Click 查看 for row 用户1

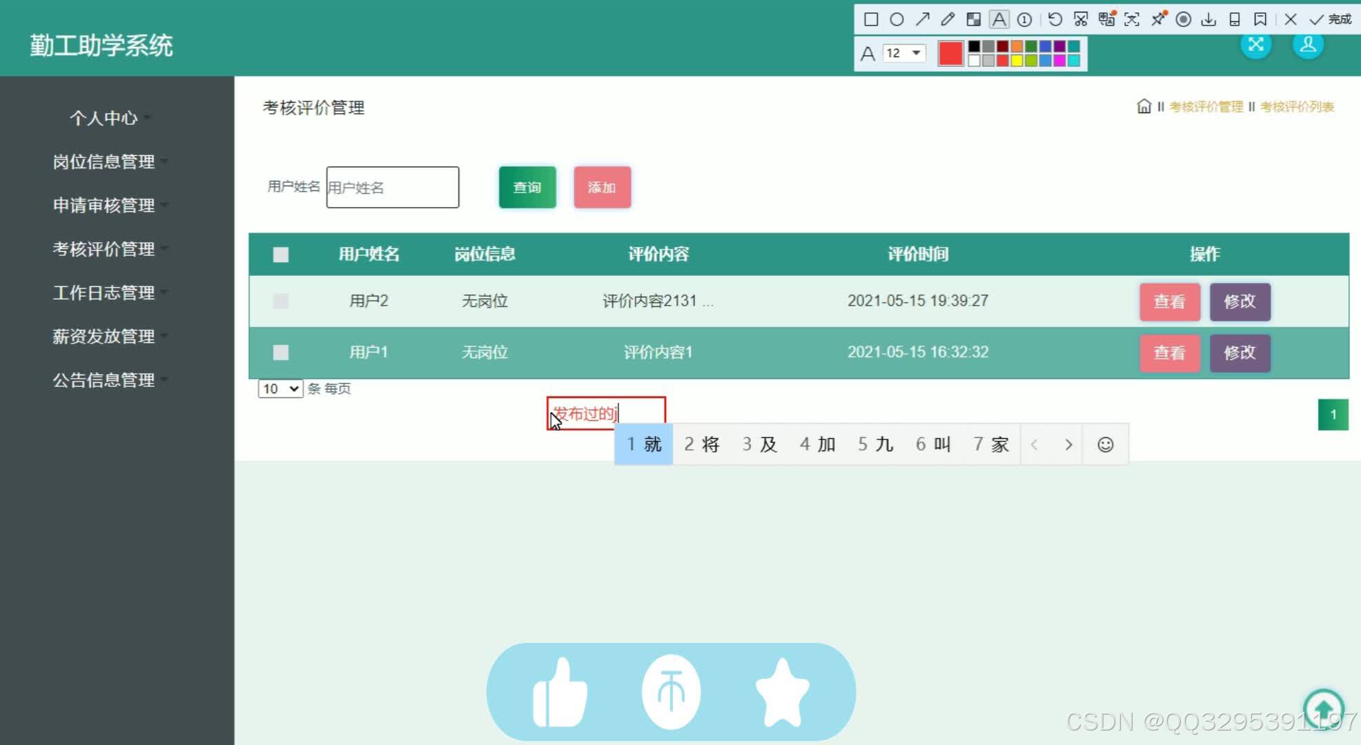click(1170, 352)
